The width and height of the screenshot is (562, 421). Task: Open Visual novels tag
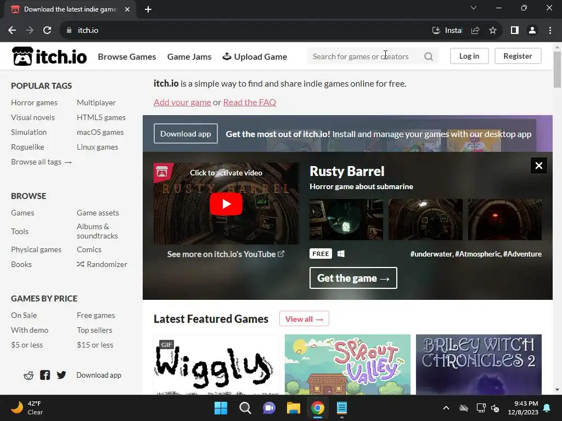[32, 117]
